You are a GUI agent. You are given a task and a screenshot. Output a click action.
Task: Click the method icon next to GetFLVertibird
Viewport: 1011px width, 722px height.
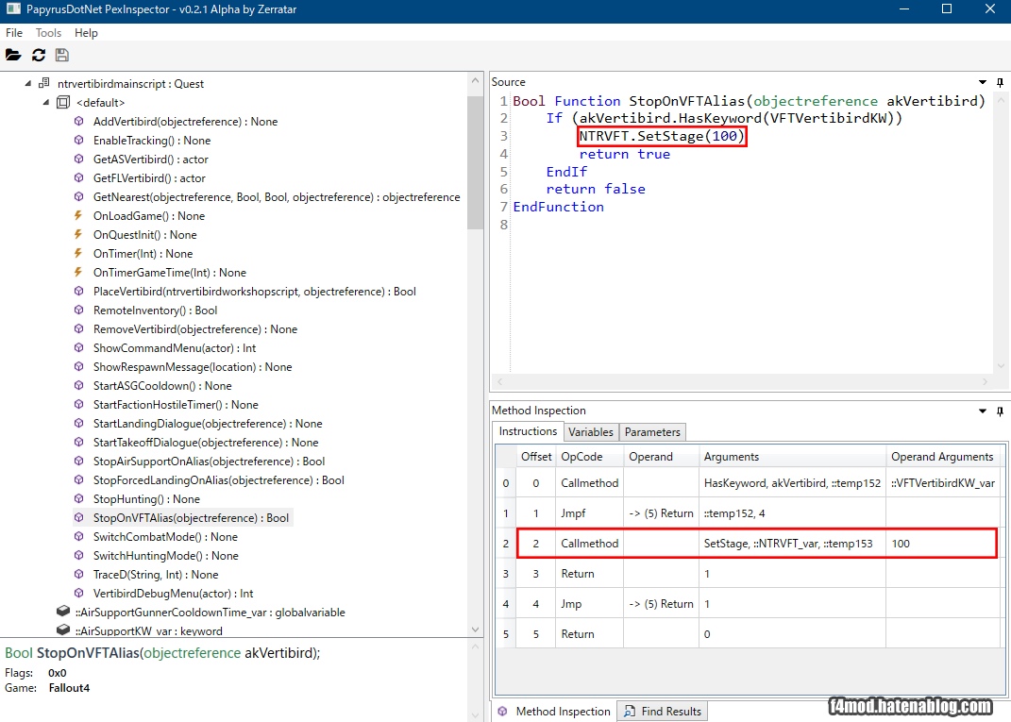[78, 178]
